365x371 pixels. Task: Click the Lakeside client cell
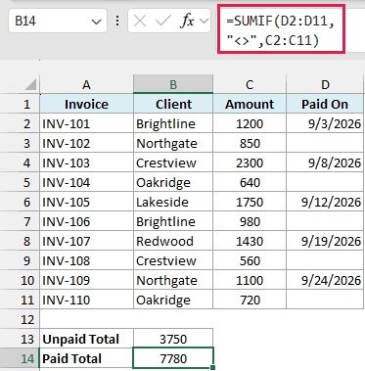(x=173, y=202)
